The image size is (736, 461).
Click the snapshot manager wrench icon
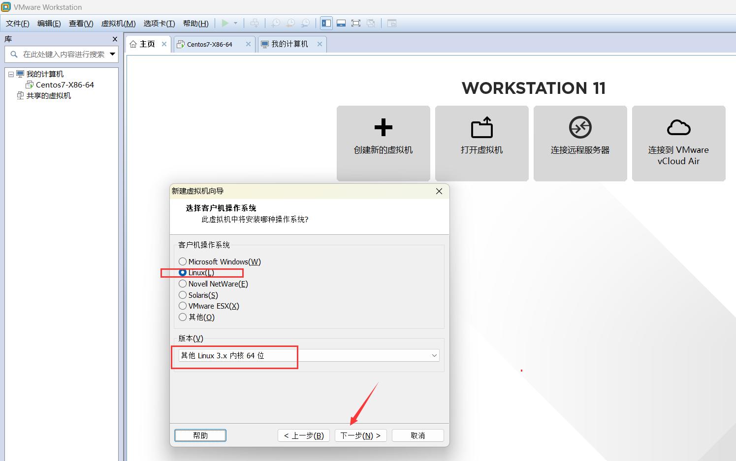coord(306,23)
